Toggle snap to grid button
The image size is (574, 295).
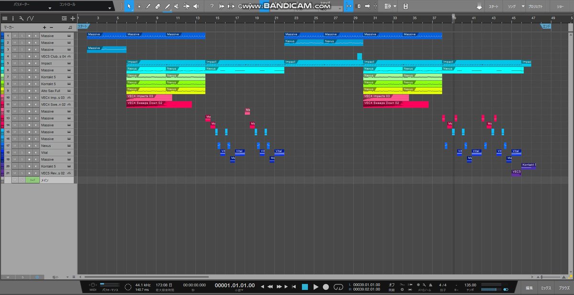point(349,6)
